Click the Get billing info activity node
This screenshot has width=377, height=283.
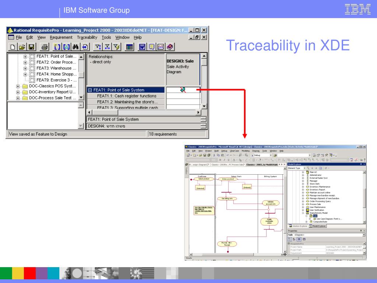227,199
